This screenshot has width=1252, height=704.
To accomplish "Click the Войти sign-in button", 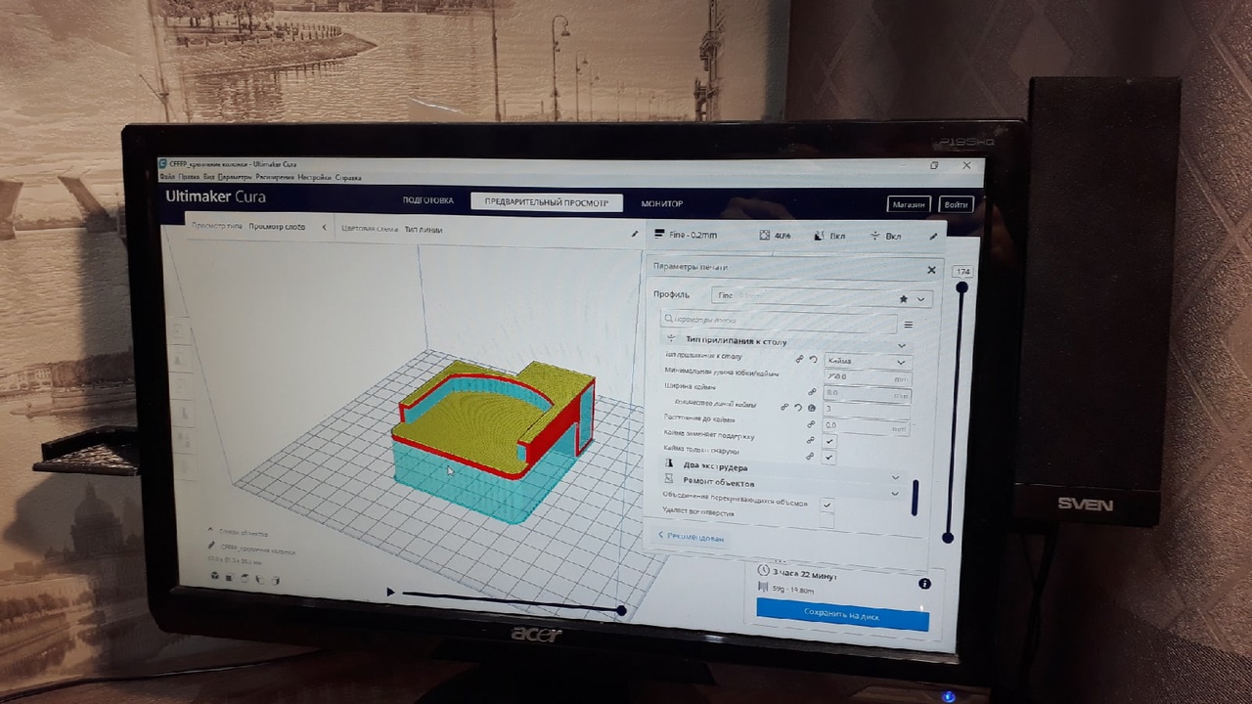I will point(956,205).
